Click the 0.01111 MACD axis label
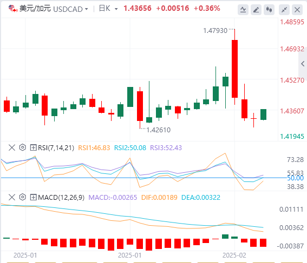Image resolution: width=307 pixels, height=263 pixels. click(x=291, y=210)
